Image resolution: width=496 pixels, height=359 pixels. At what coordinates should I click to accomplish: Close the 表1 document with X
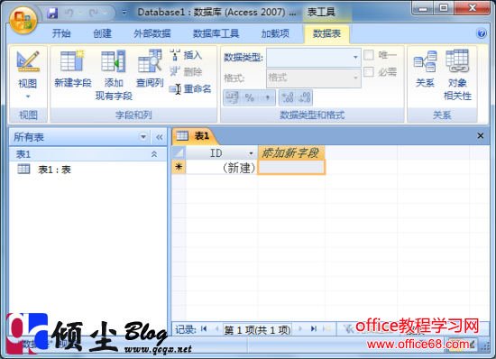[481, 135]
